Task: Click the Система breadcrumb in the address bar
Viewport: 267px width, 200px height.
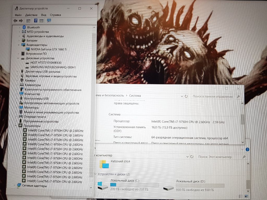Action: 135,96
